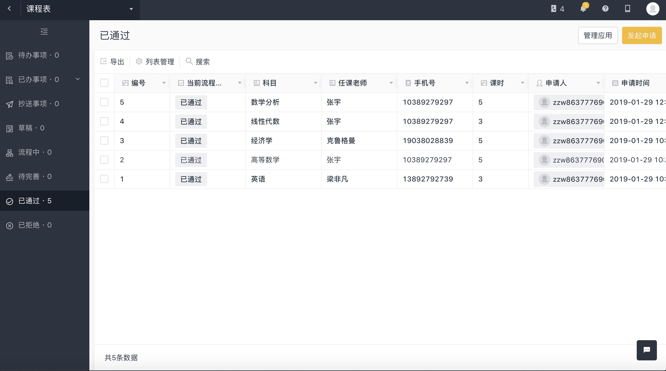Viewport: 666px width, 371px height.
Task: Click the 搜索 button label
Action: 203,62
